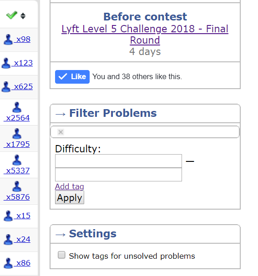Clear the filter with the x icon
Screen dimensions: 258x276
tap(61, 132)
